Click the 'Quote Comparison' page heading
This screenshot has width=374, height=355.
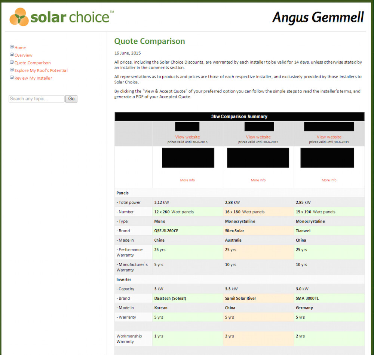coord(150,41)
